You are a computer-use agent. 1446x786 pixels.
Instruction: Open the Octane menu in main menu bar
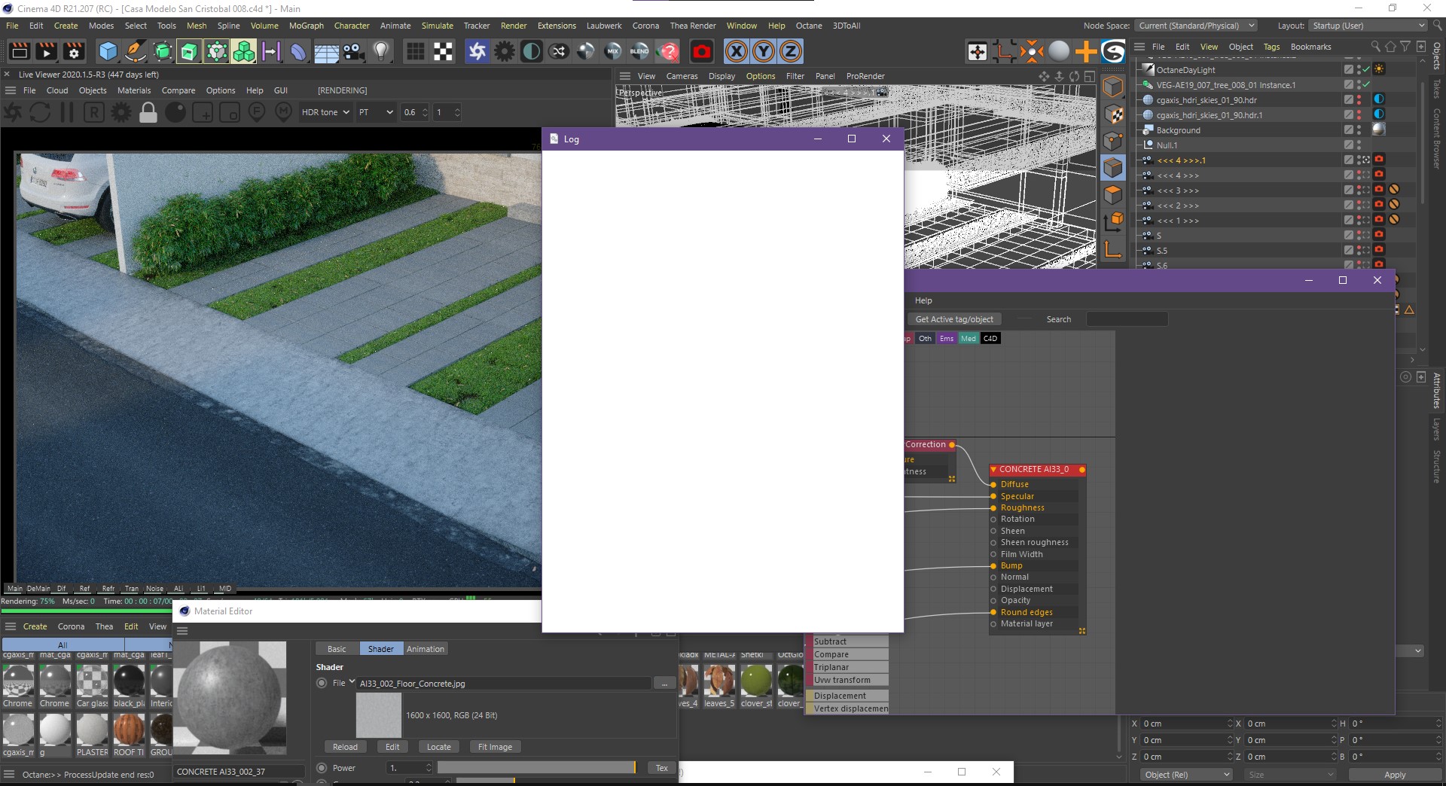point(809,26)
